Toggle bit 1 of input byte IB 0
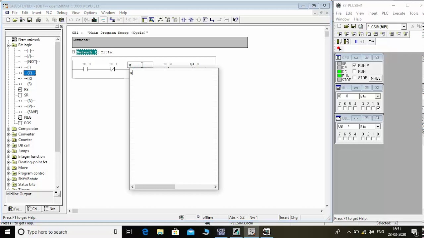Image resolution: width=424 pixels, height=238 pixels. (x=373, y=108)
